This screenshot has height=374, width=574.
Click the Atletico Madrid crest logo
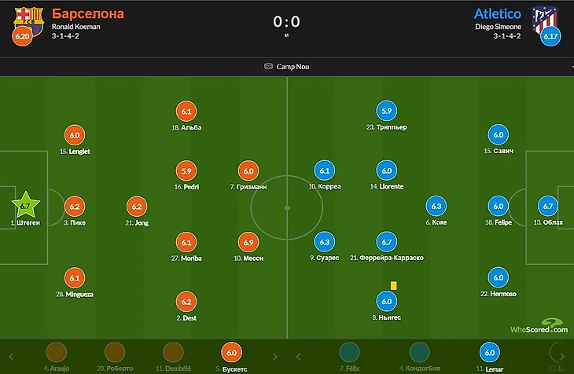[543, 17]
